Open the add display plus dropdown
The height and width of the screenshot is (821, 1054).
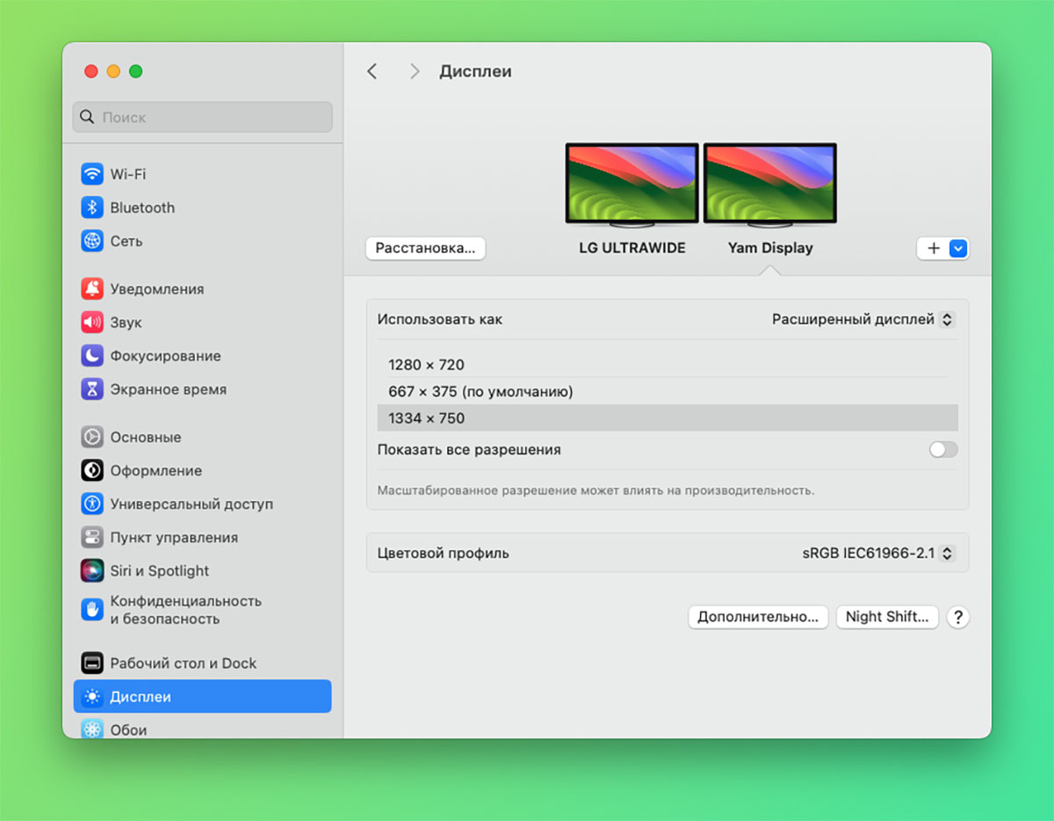(942, 249)
